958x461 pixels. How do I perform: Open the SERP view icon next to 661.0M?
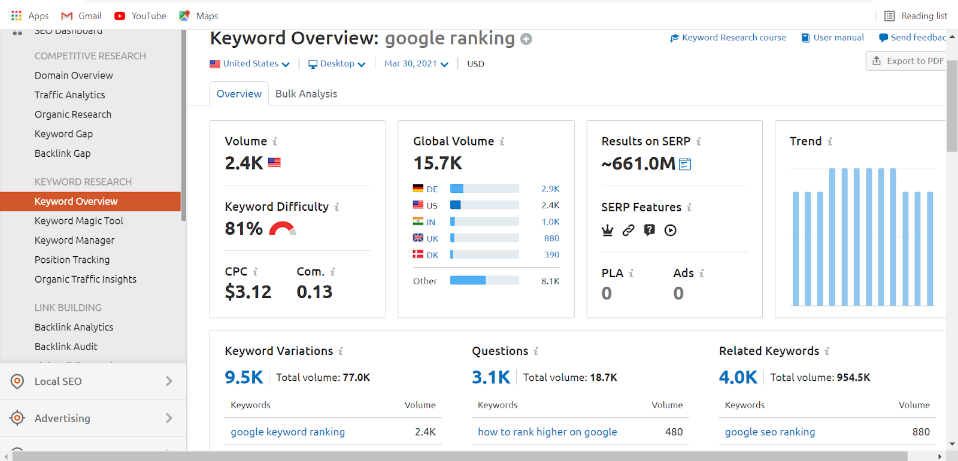(x=686, y=164)
